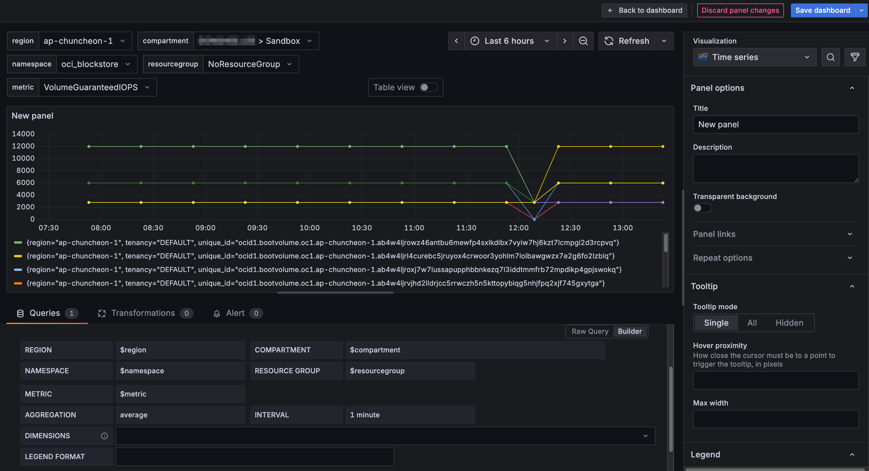Open the metric VolumeGuaranteedIOPS dropdown
The image size is (869, 471).
point(97,87)
